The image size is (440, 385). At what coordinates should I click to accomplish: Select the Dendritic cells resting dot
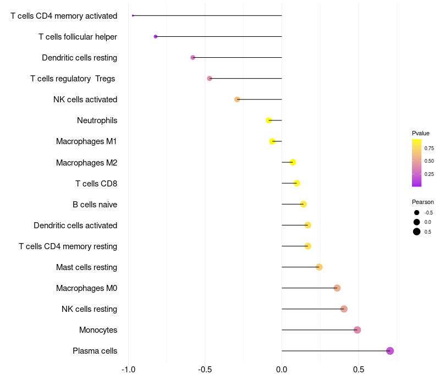coord(193,58)
